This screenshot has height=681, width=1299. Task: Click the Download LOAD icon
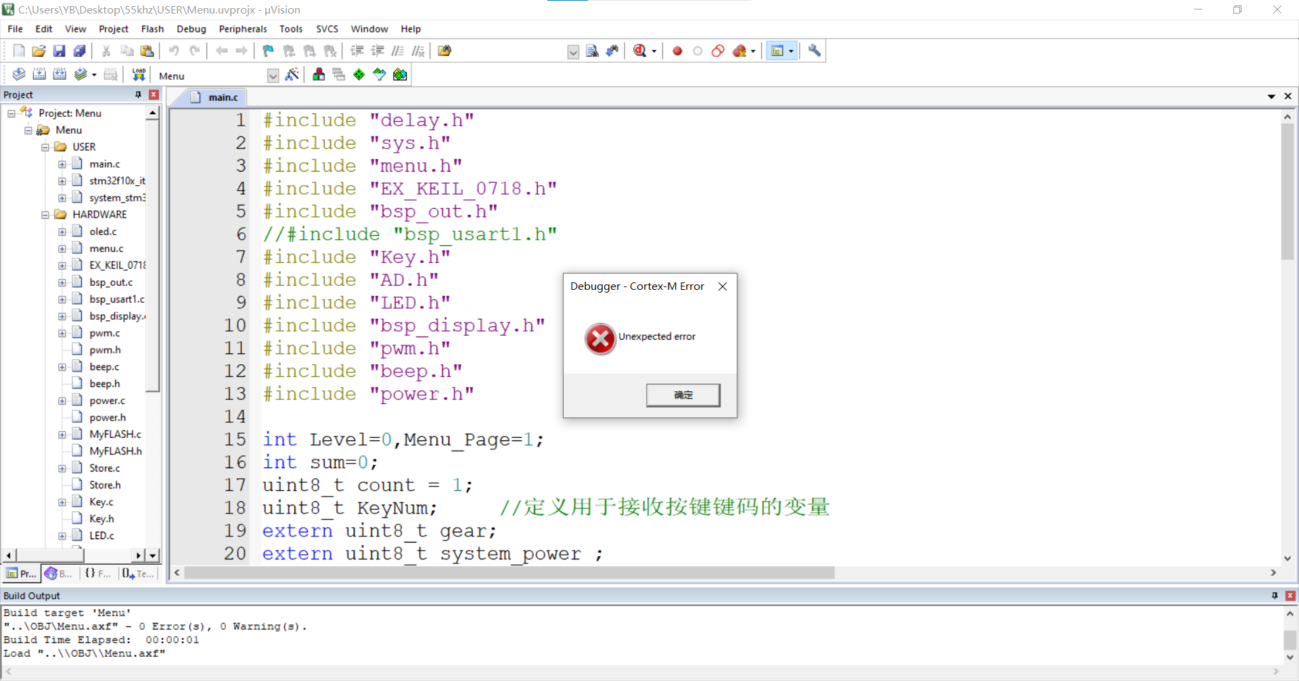pyautogui.click(x=139, y=75)
